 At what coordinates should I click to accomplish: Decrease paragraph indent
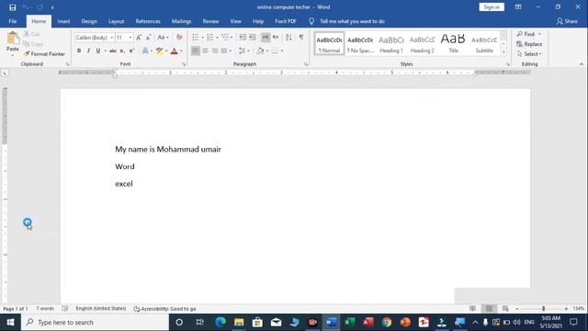click(243, 37)
